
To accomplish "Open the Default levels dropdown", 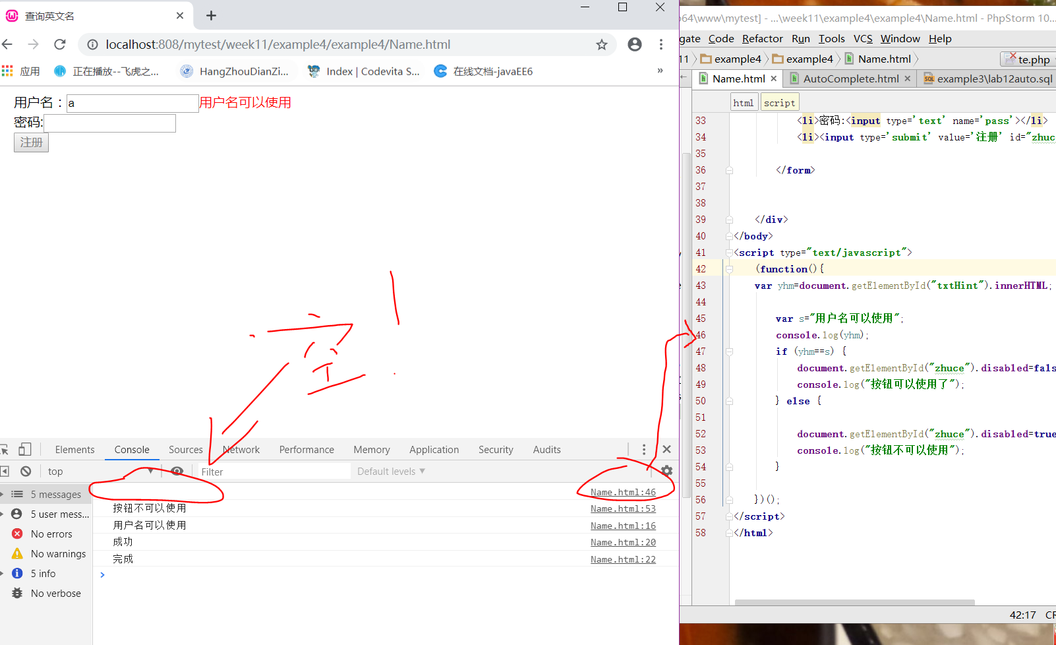I will click(x=391, y=472).
